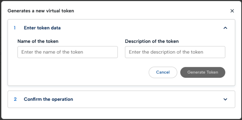
Task: Click the Name of the token field
Action: coord(68,52)
